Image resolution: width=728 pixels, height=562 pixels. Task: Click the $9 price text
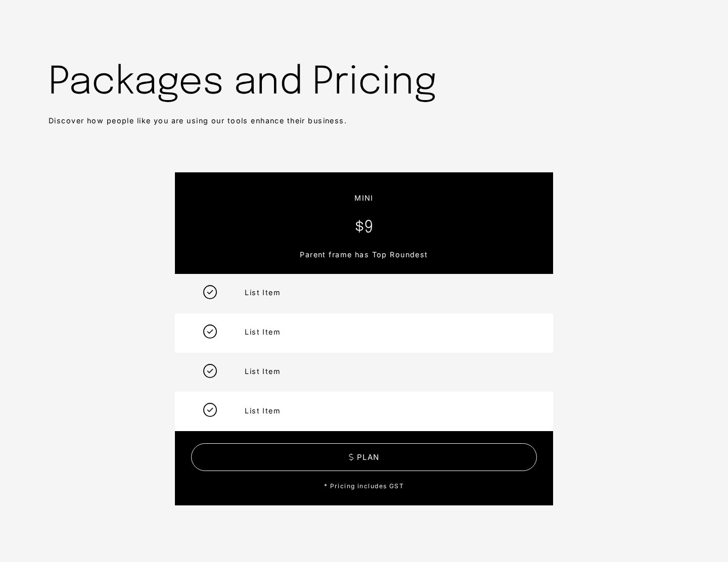(x=364, y=226)
